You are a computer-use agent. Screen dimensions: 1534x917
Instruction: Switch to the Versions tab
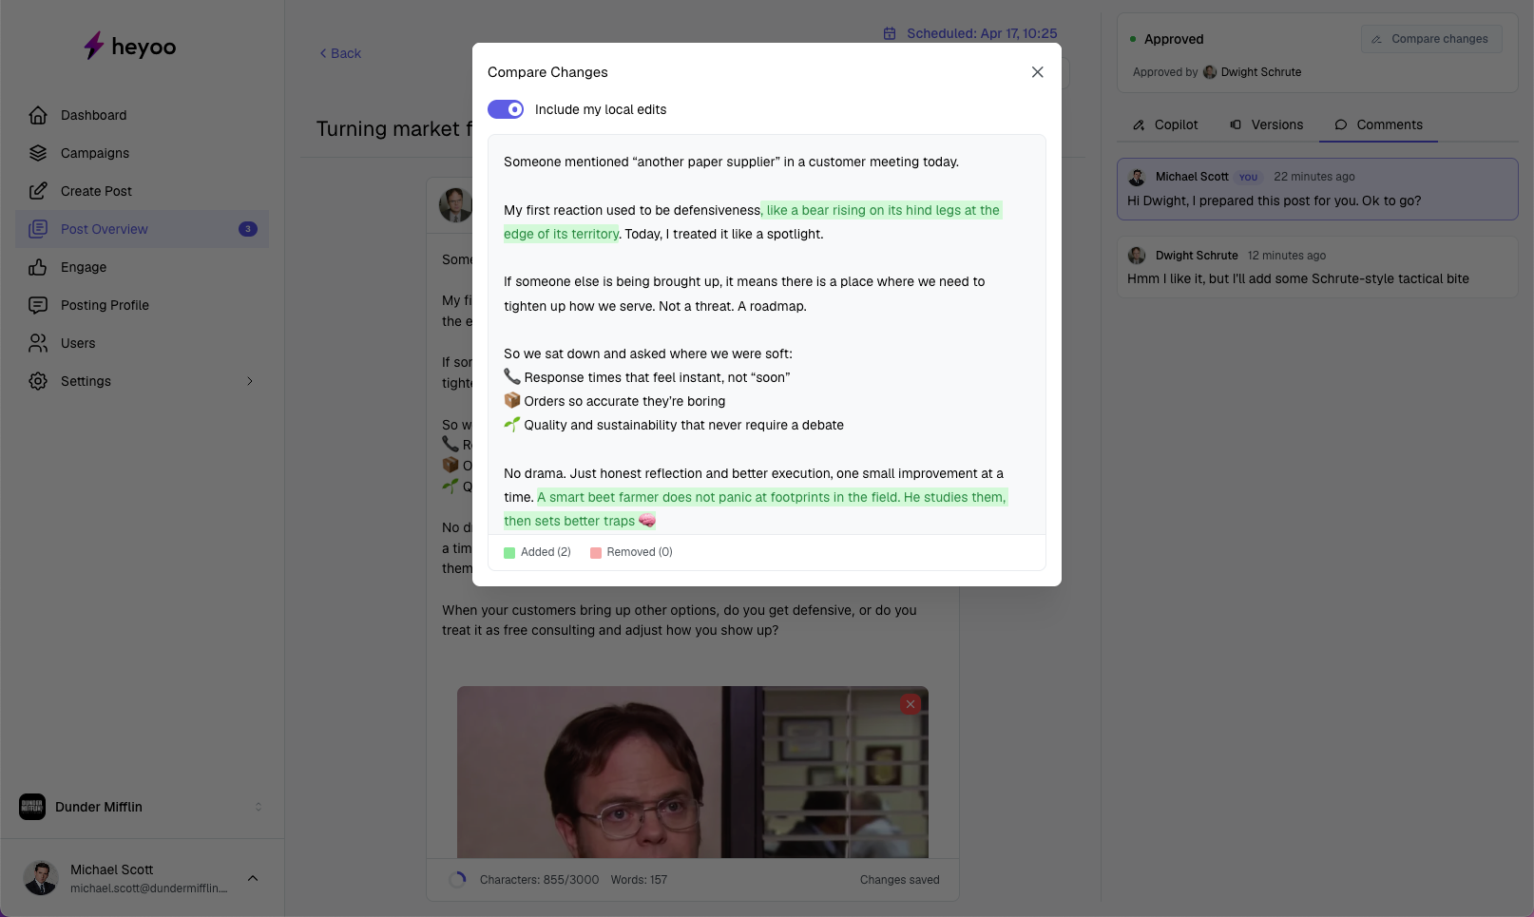click(1267, 124)
